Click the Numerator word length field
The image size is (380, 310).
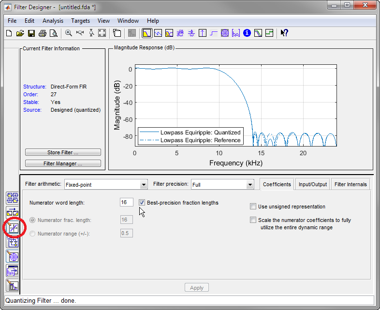tap(126, 202)
